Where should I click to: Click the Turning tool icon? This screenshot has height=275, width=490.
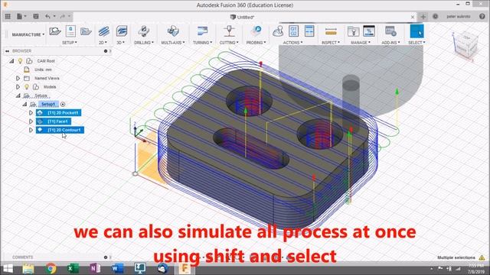(202, 31)
